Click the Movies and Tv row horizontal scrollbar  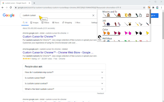(x=120, y=17)
